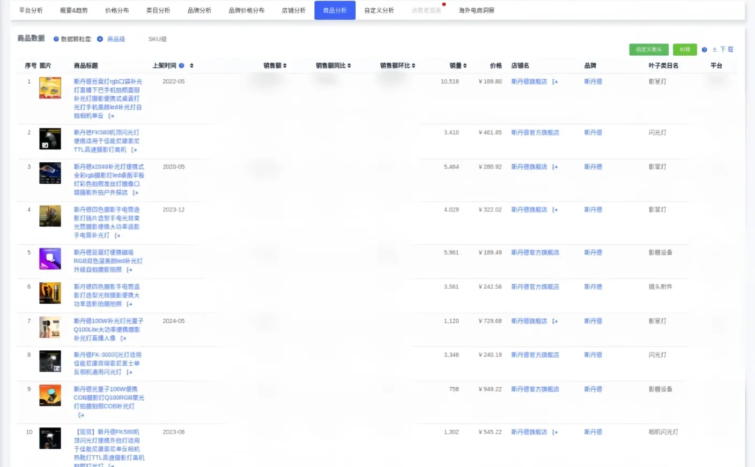Click the info icon beside the download link
This screenshot has height=467, width=755.
click(x=705, y=49)
